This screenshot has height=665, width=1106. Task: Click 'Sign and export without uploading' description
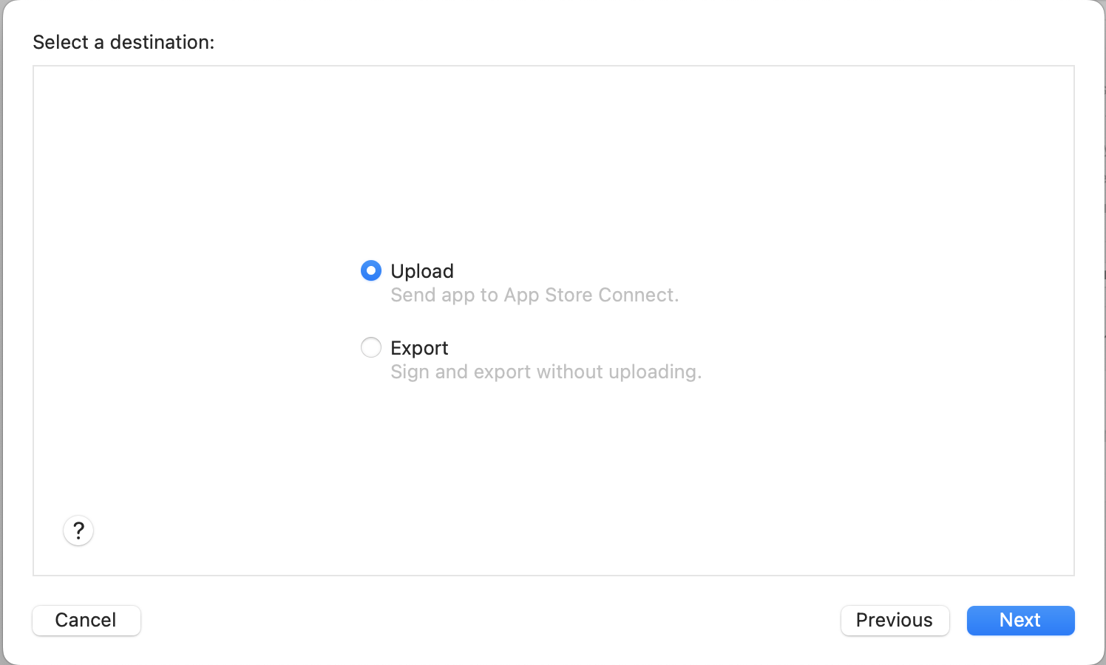tap(546, 372)
